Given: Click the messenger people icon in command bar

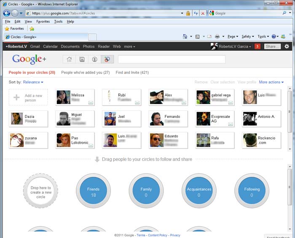Looking at the screenshot, I should 283,37.
